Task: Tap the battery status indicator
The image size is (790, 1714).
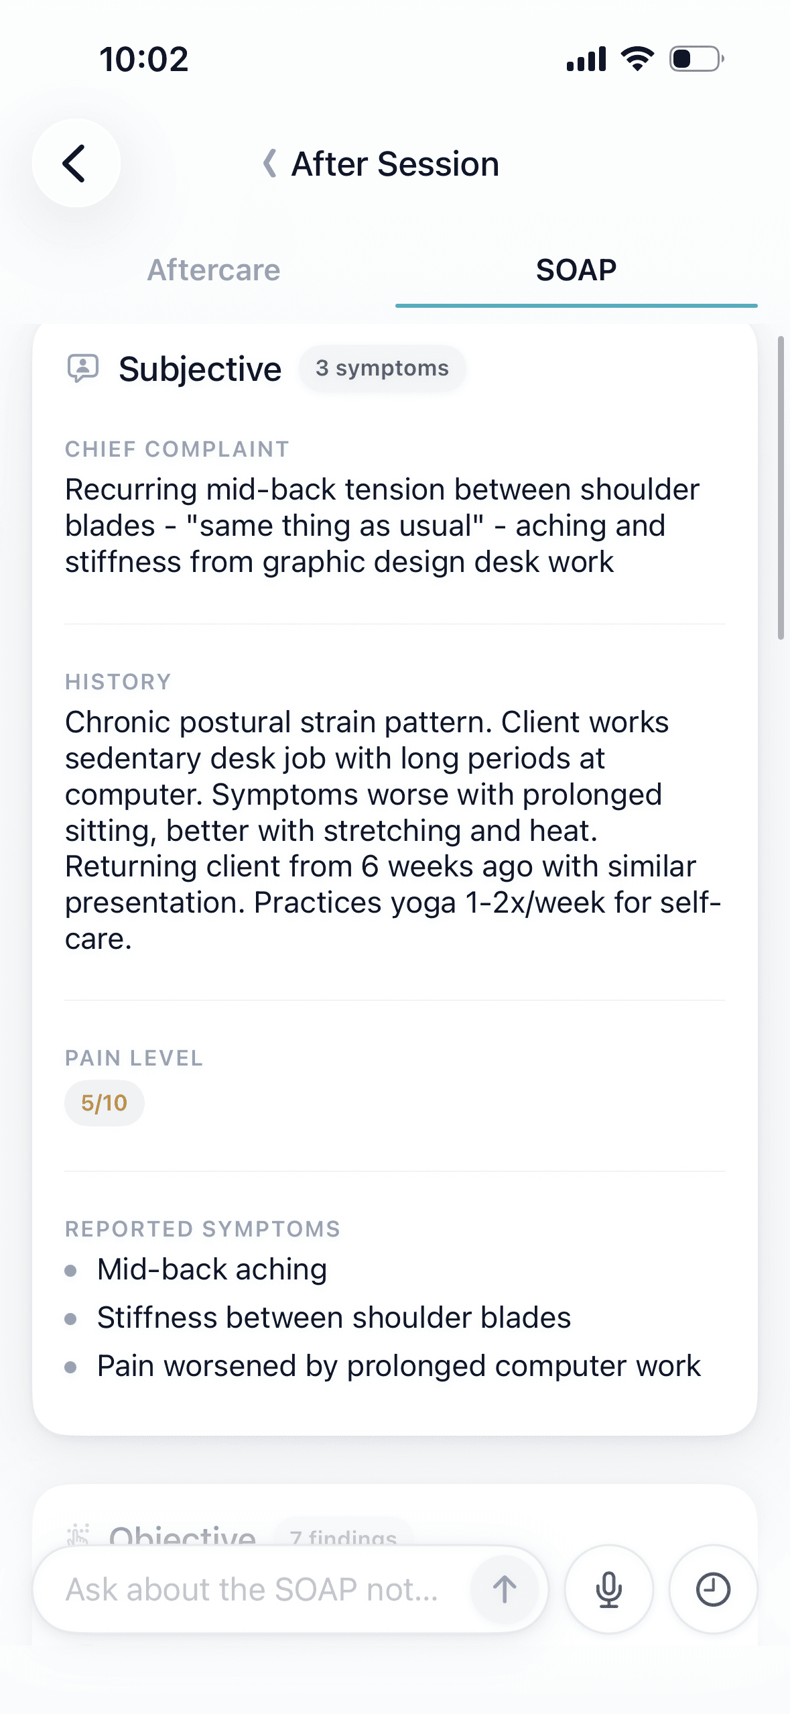Action: [x=696, y=59]
